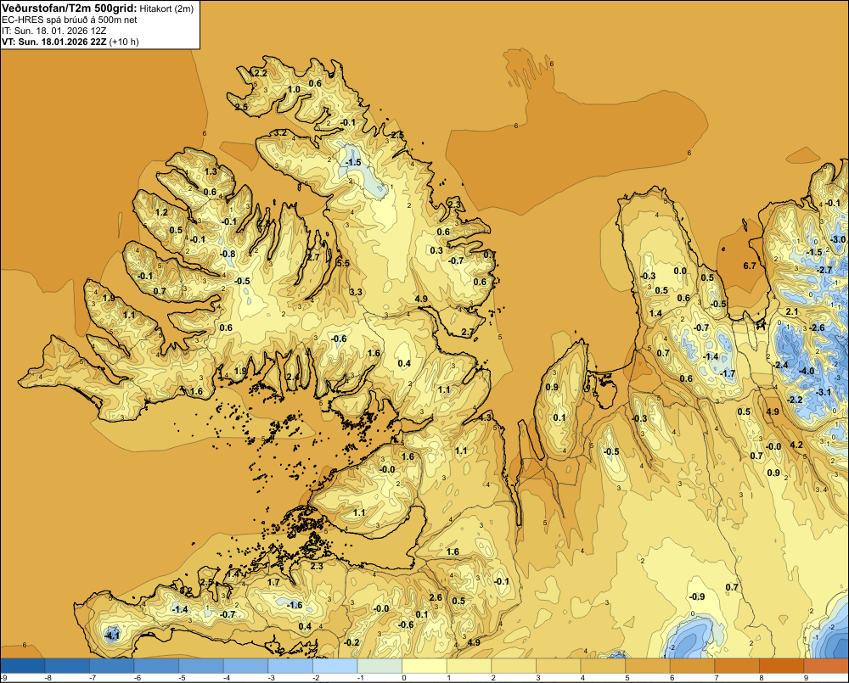Click the legend swatch between -5 and -4
The height and width of the screenshot is (683, 849).
point(201,665)
